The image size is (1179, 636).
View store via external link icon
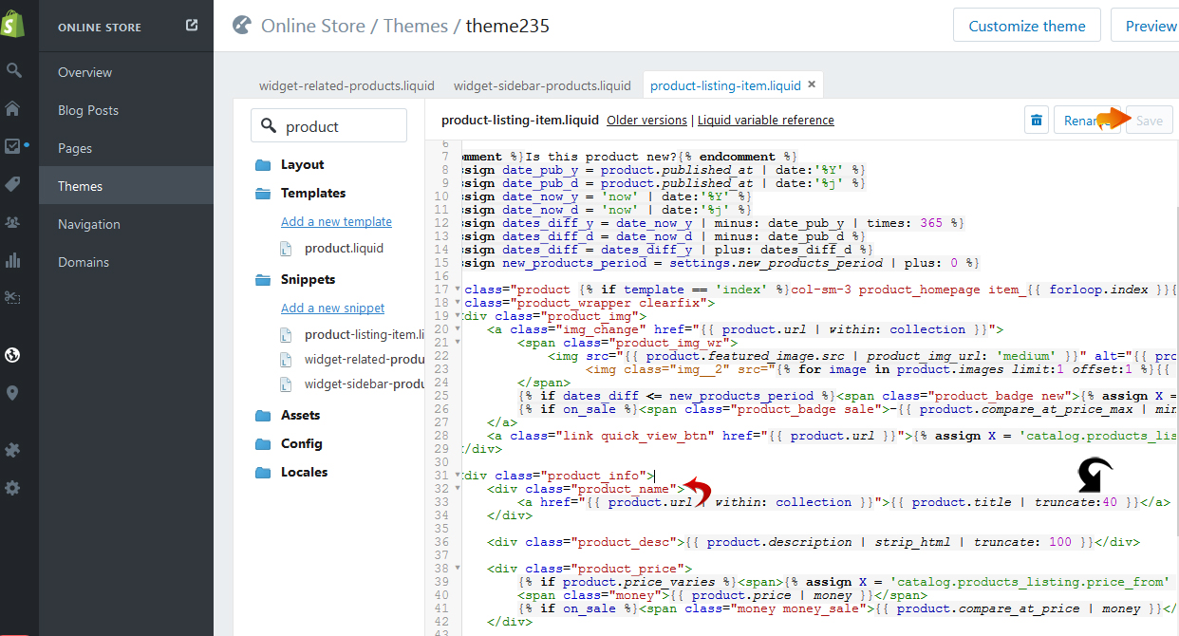tap(192, 26)
